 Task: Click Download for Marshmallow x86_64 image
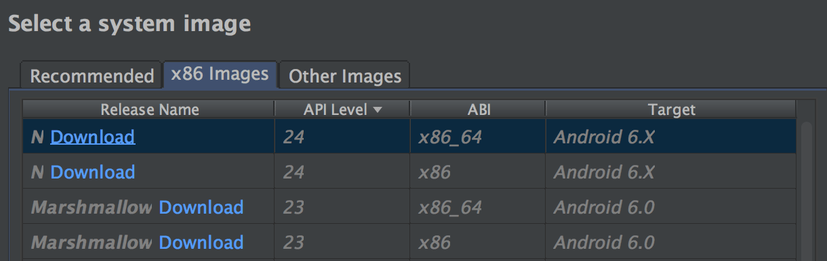click(201, 207)
